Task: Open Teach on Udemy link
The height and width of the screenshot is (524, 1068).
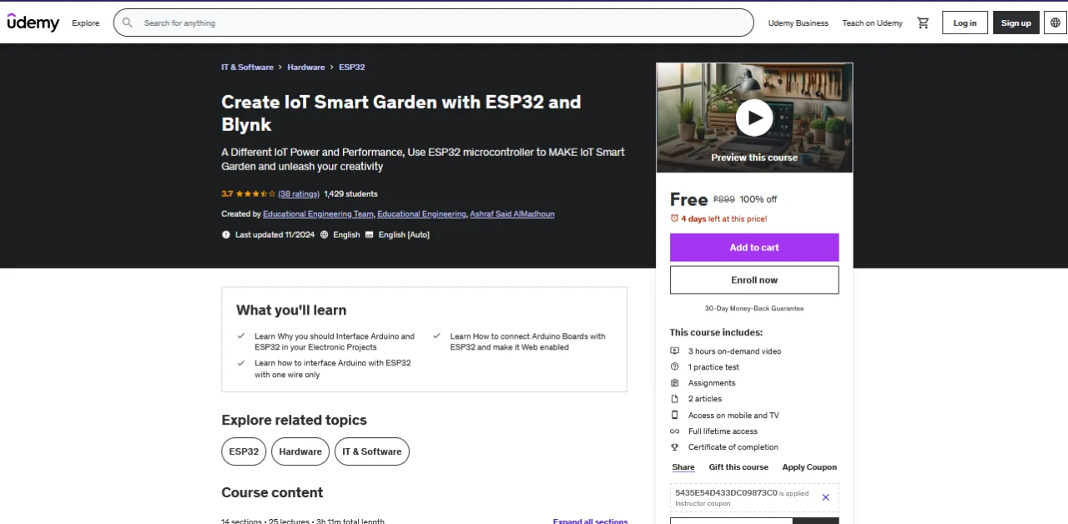Action: [873, 23]
